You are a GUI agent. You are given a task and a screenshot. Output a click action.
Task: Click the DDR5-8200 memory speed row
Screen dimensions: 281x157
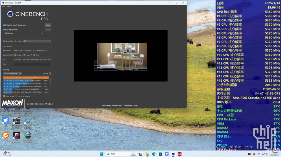(248, 89)
